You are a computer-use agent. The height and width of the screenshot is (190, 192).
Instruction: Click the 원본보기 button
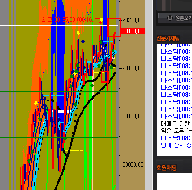tap(175, 18)
